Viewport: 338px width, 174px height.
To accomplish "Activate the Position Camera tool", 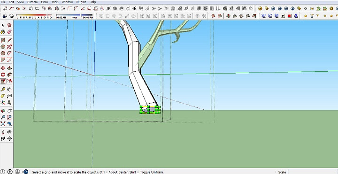I will [3, 132].
